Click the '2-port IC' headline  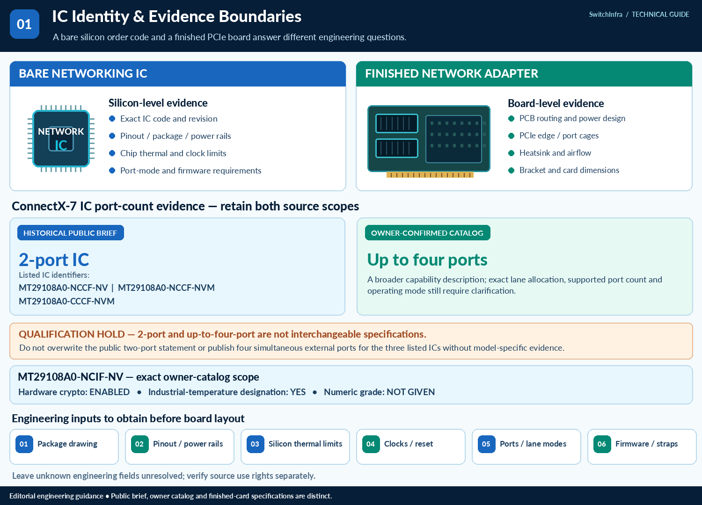pyautogui.click(x=54, y=260)
